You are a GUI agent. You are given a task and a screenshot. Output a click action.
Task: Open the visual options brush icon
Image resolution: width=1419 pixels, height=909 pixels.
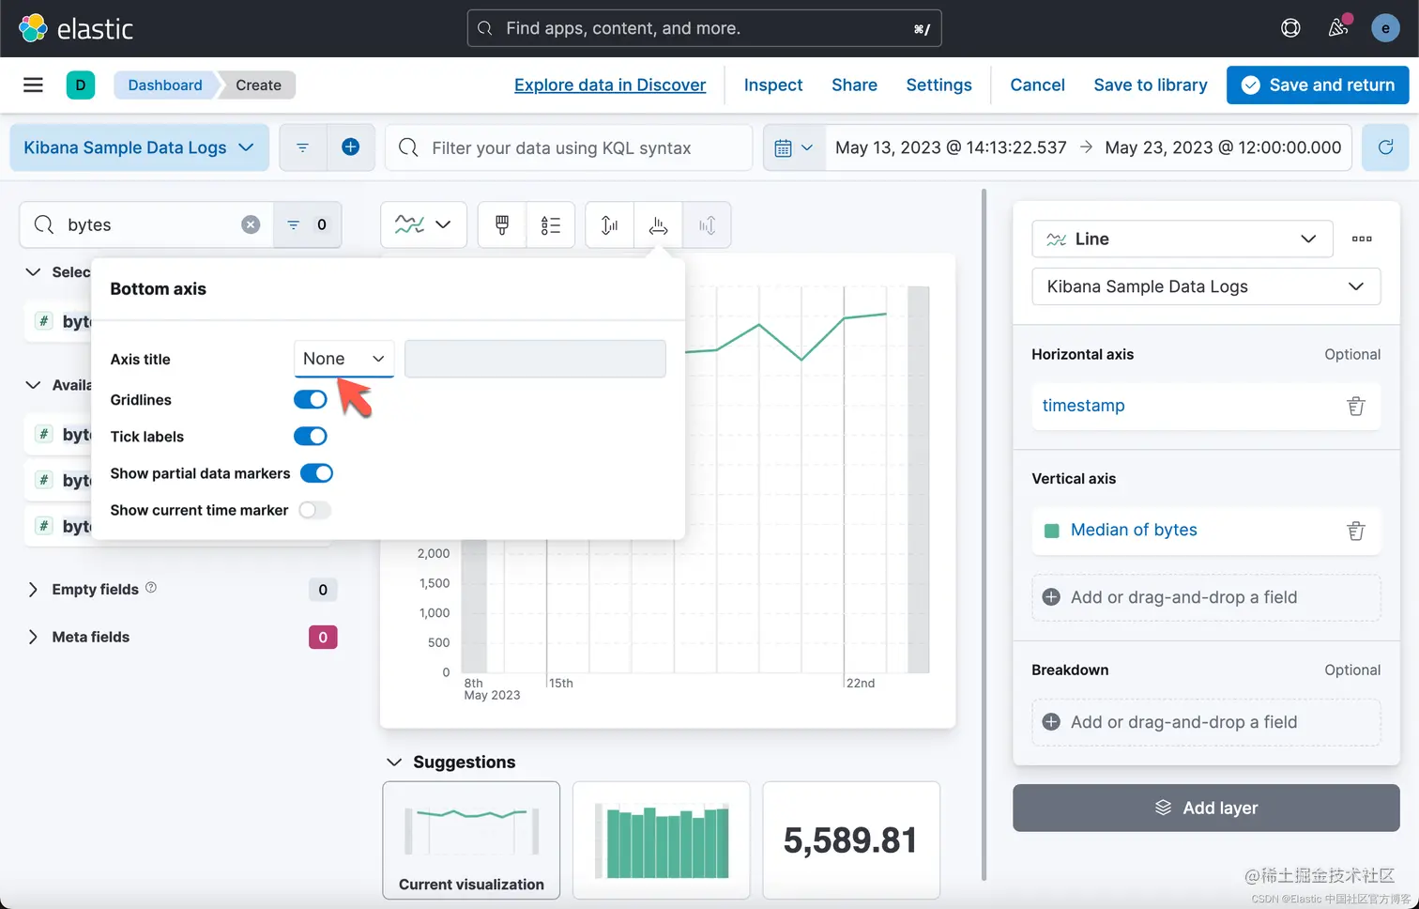coord(502,224)
